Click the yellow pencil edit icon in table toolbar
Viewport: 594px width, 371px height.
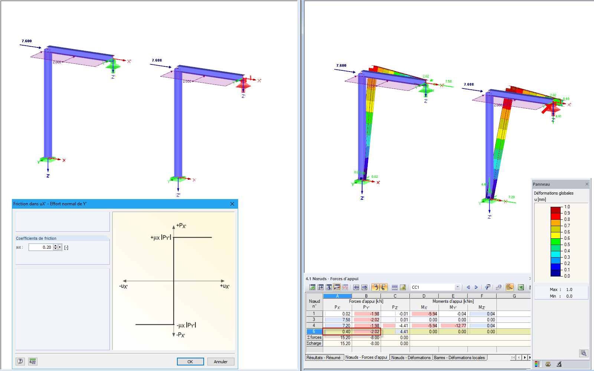(404, 287)
